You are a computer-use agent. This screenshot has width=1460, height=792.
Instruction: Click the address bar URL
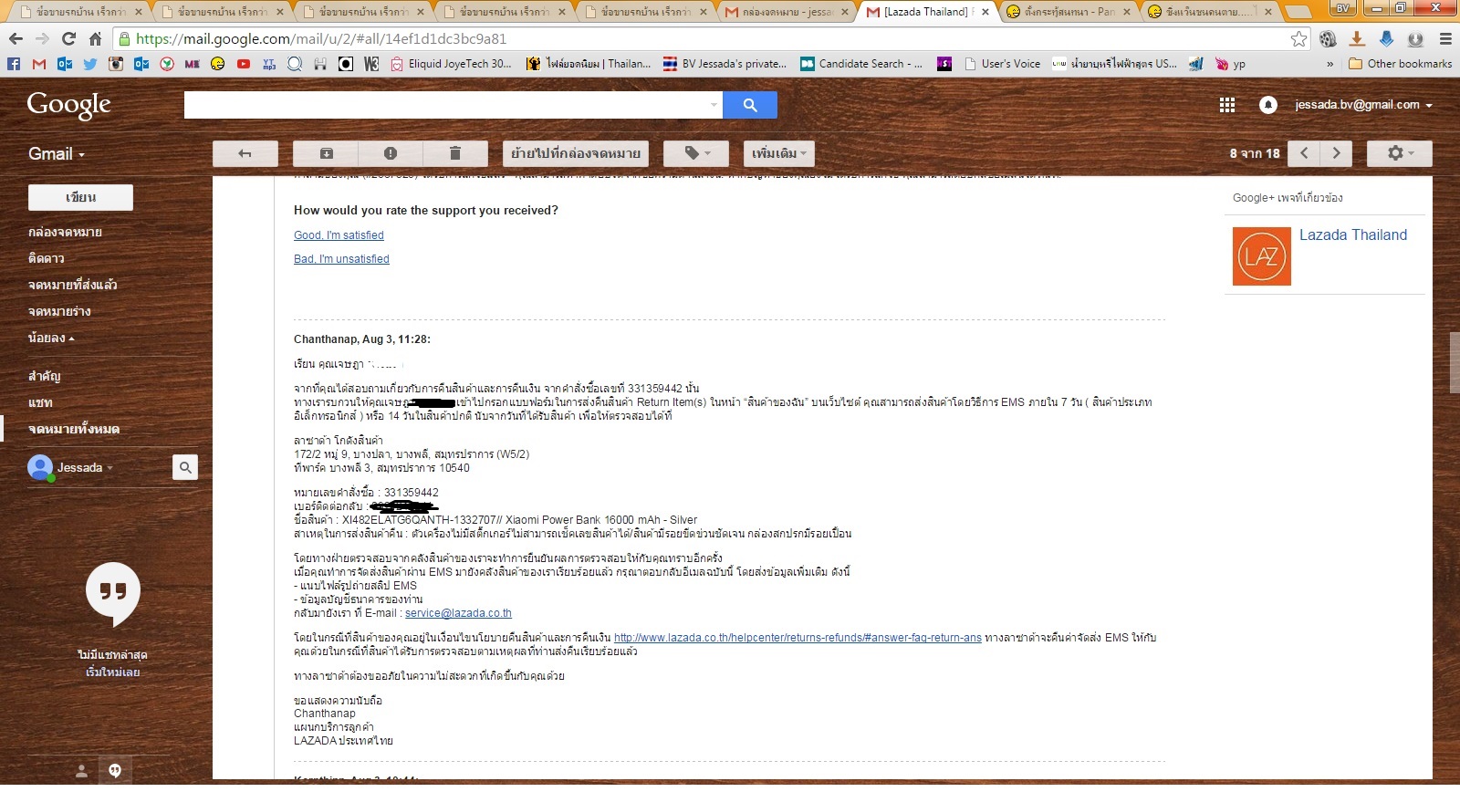(321, 39)
